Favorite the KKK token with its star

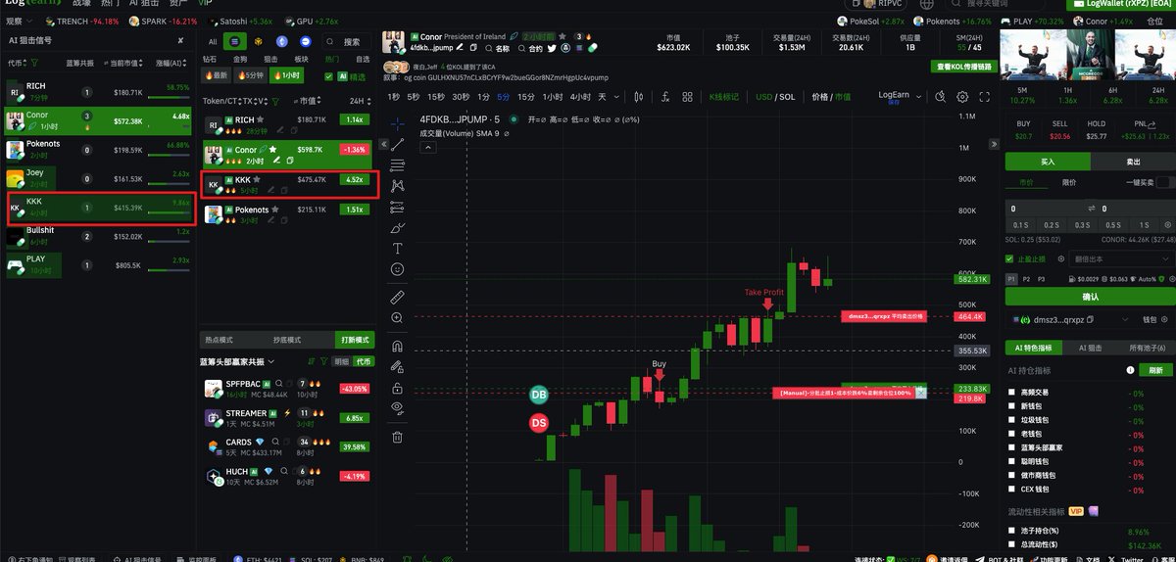[x=257, y=180]
